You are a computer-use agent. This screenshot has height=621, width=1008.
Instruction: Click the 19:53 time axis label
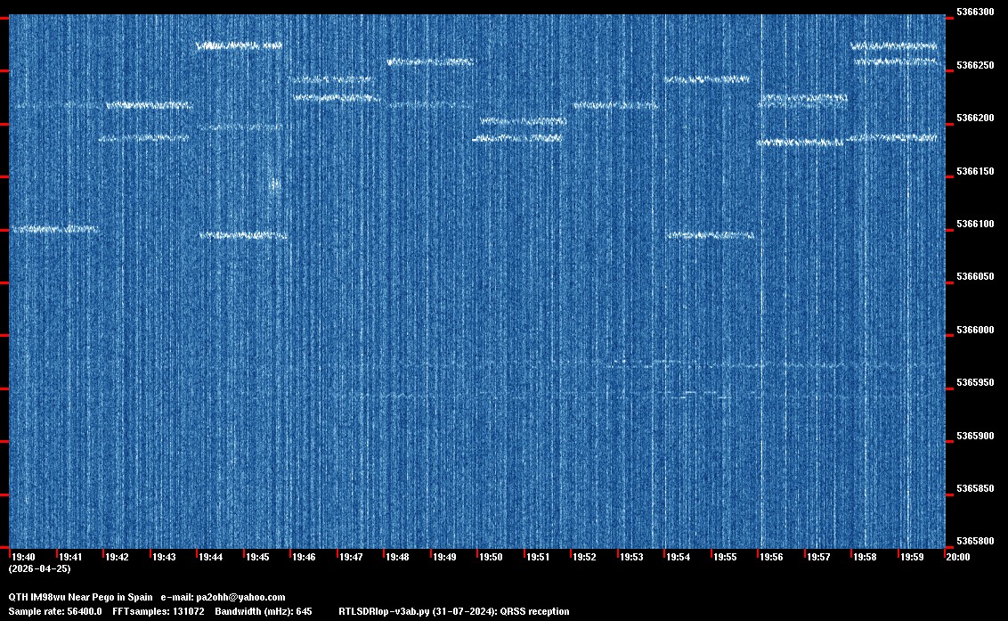click(x=631, y=557)
